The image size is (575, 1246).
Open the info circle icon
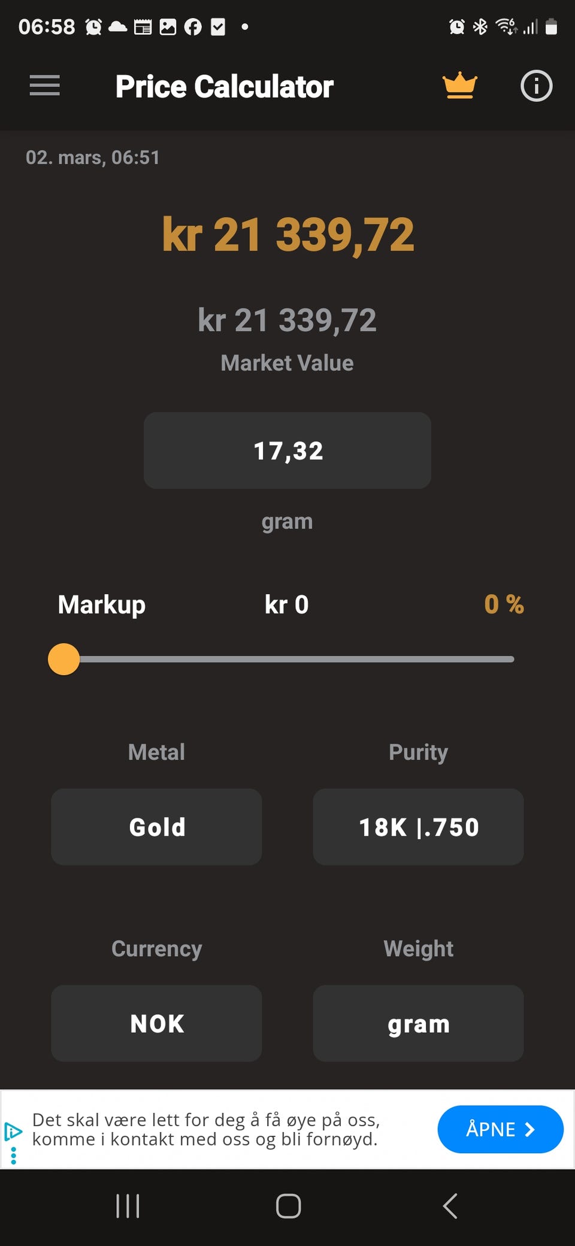[x=536, y=86]
